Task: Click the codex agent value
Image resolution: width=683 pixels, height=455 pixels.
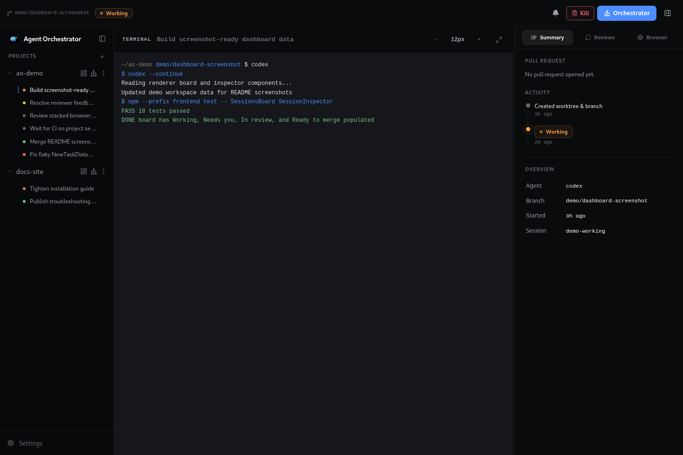Action: pyautogui.click(x=574, y=186)
